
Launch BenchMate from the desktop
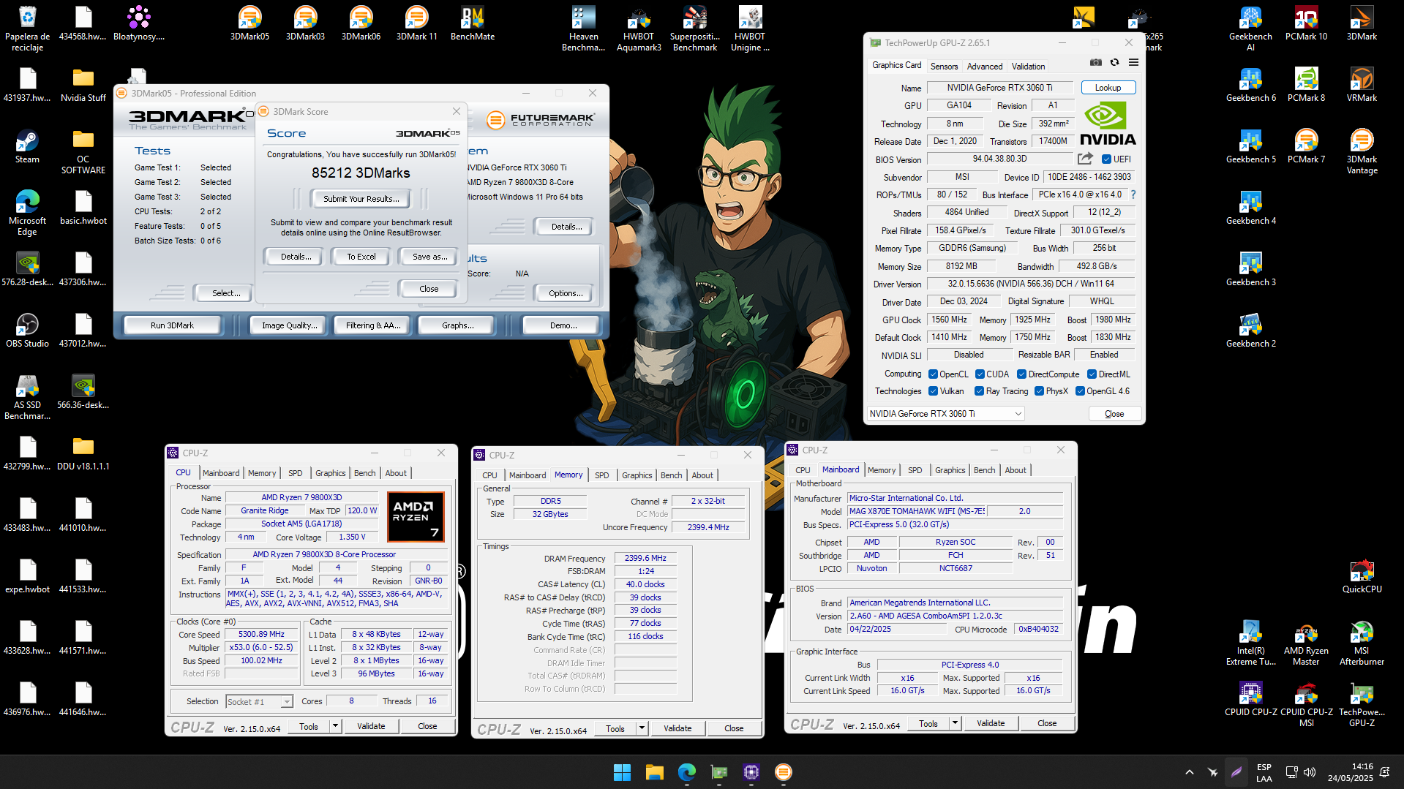click(x=472, y=23)
